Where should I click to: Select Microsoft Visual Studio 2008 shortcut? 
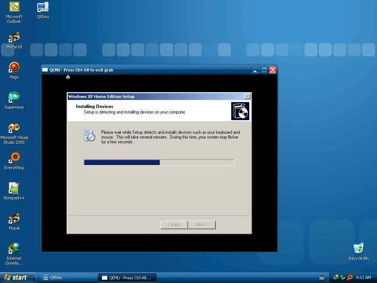(x=14, y=133)
